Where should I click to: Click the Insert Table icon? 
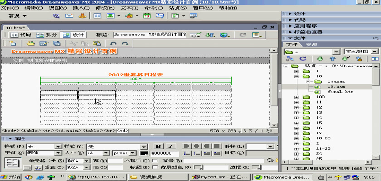pos(98,16)
